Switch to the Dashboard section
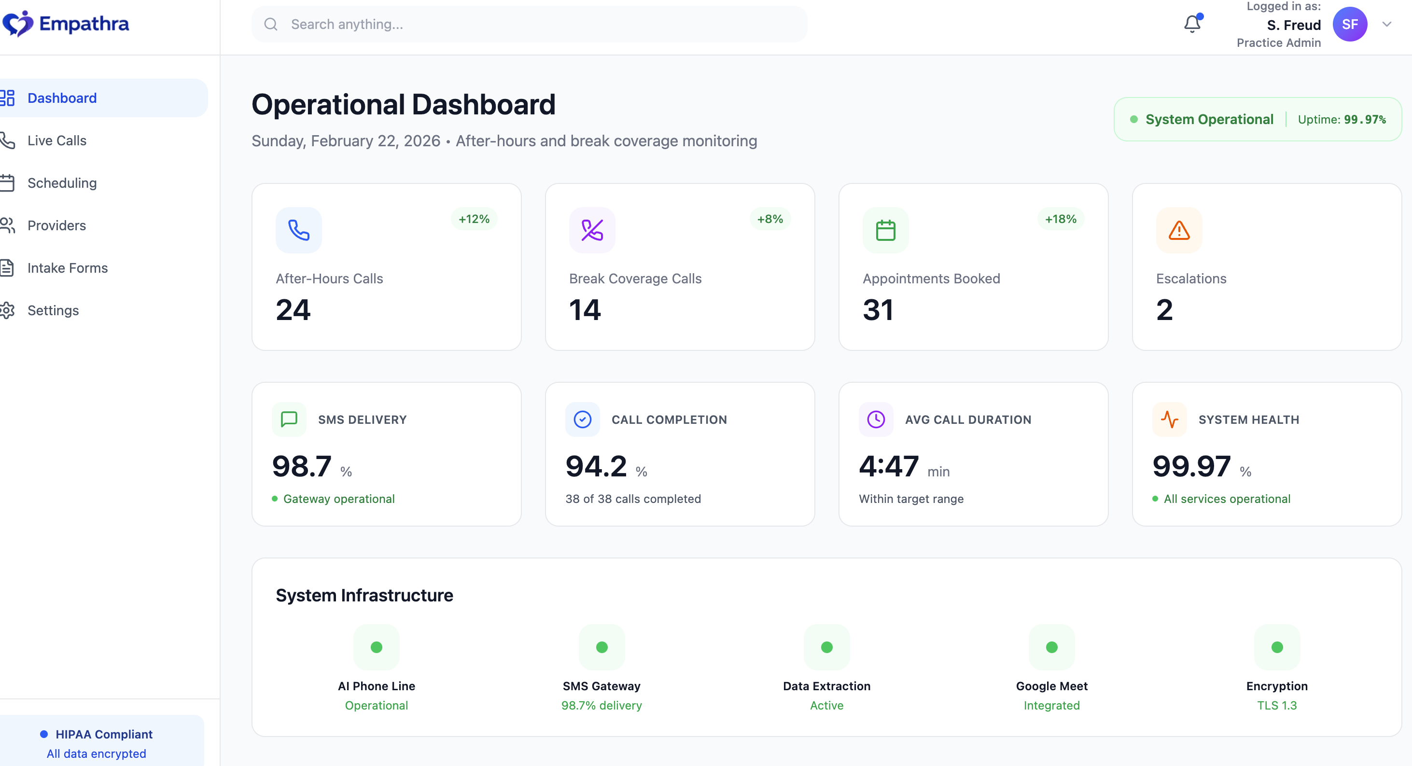The image size is (1412, 766). [x=62, y=97]
